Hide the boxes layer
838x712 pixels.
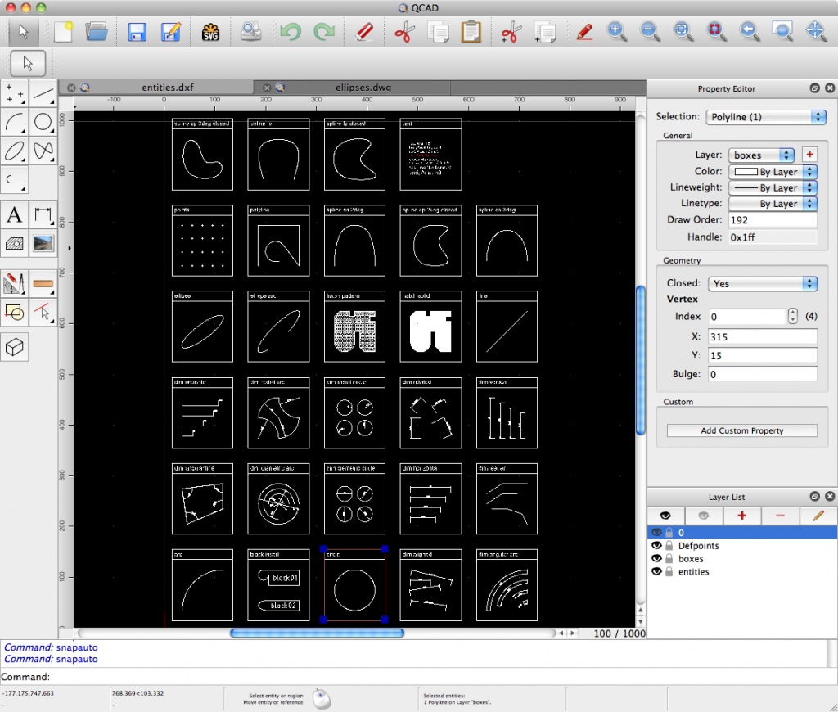click(656, 558)
